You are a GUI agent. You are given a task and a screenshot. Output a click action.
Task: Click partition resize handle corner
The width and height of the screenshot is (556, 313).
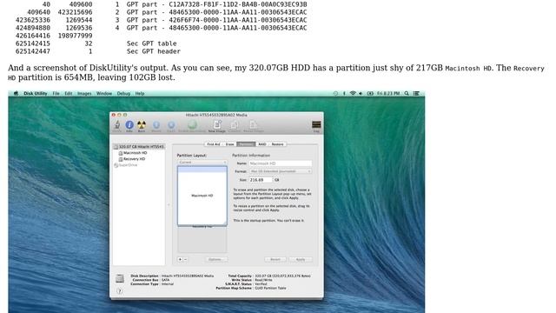coord(225,223)
